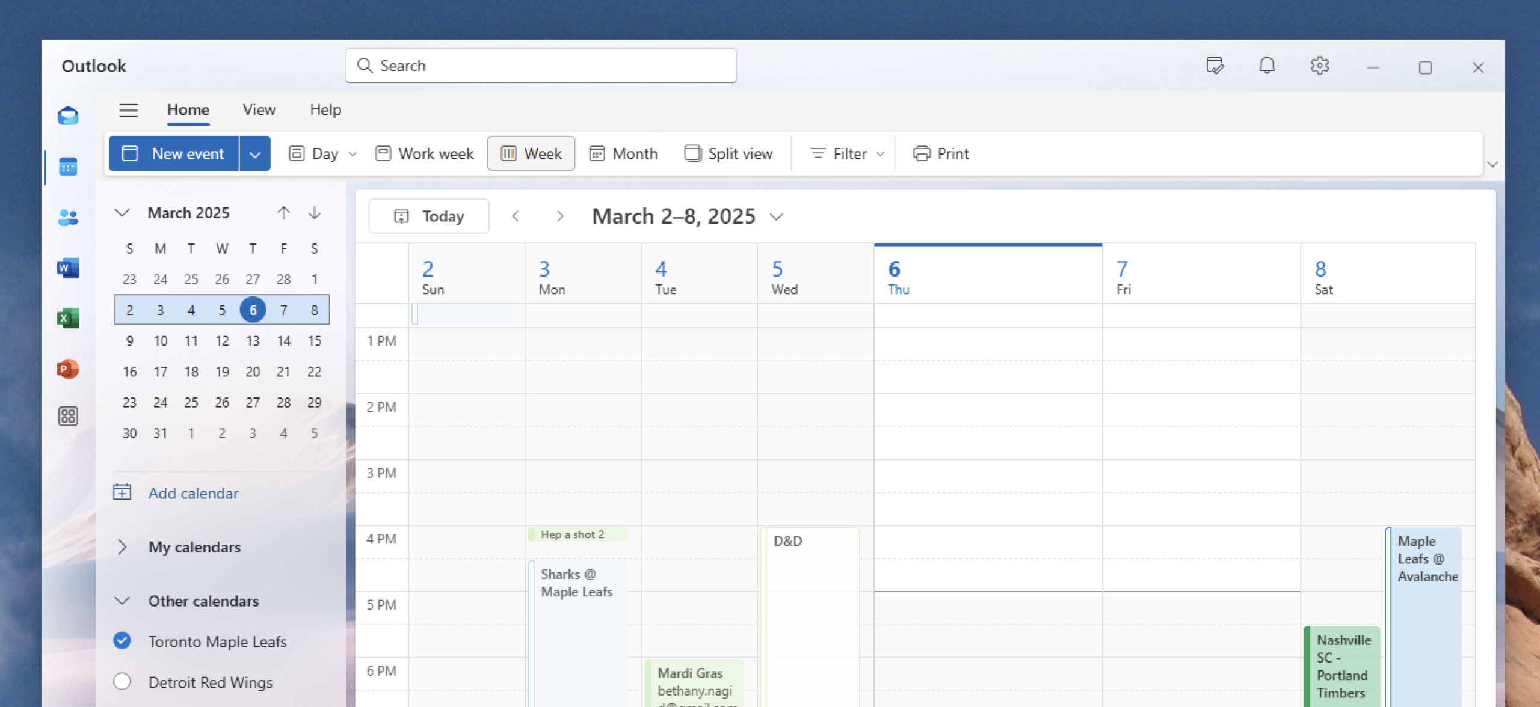Viewport: 1540px width, 707px height.
Task: Launch Excel from the sidebar
Action: click(x=68, y=318)
